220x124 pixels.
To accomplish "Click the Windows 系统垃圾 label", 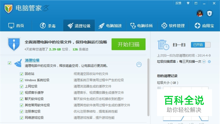I will pyautogui.click(x=37, y=80).
